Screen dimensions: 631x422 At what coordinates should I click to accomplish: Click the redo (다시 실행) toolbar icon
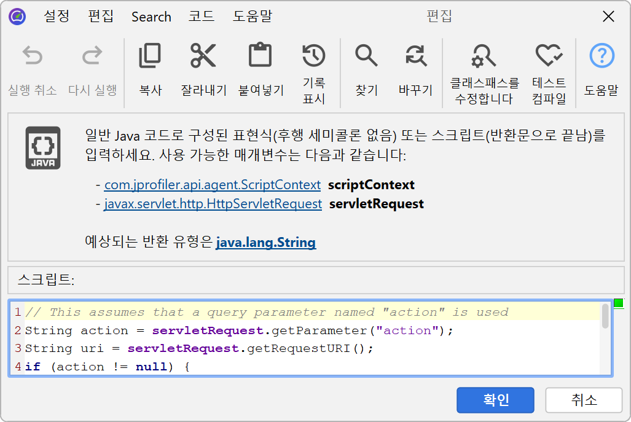tap(92, 55)
